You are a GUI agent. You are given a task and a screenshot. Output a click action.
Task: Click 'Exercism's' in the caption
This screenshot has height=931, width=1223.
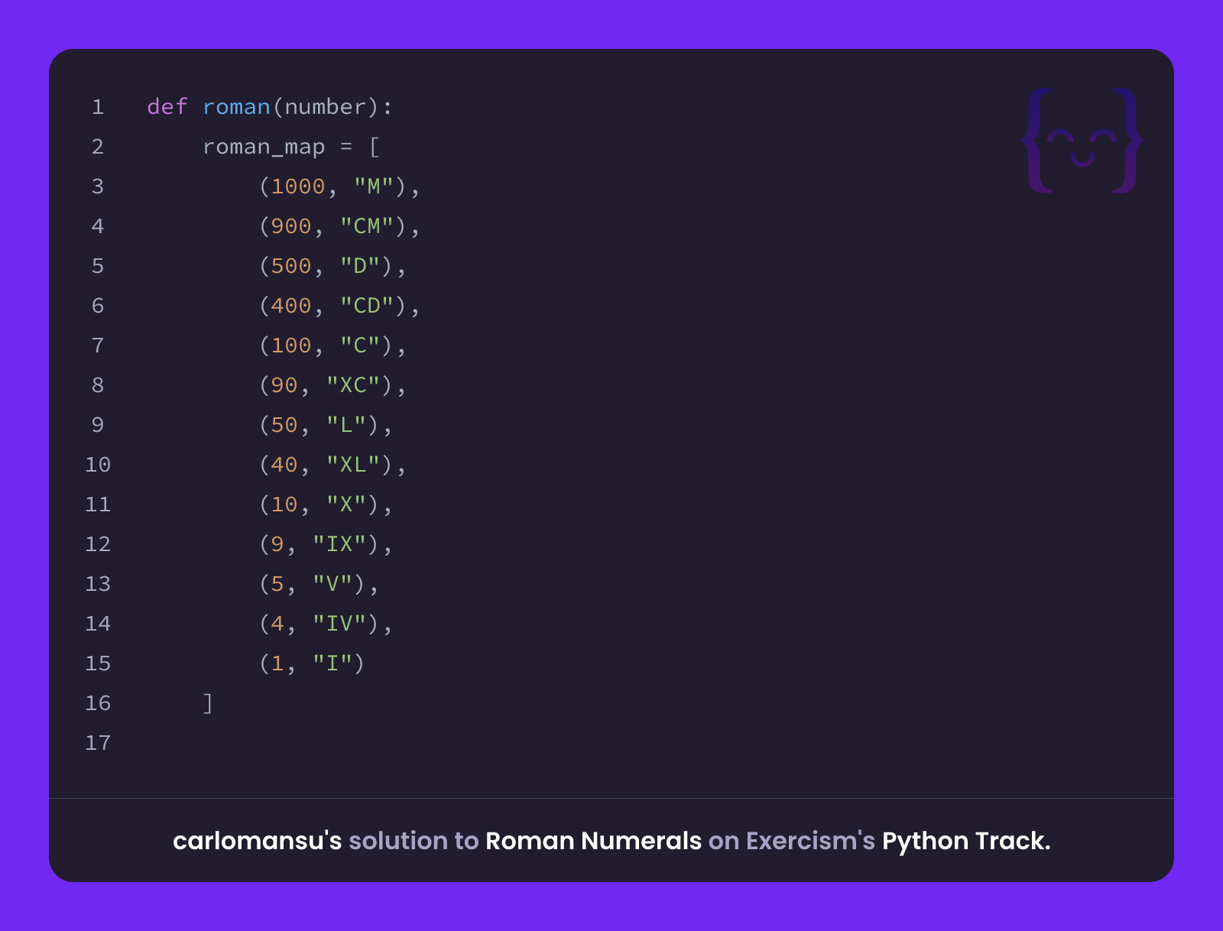pos(810,841)
